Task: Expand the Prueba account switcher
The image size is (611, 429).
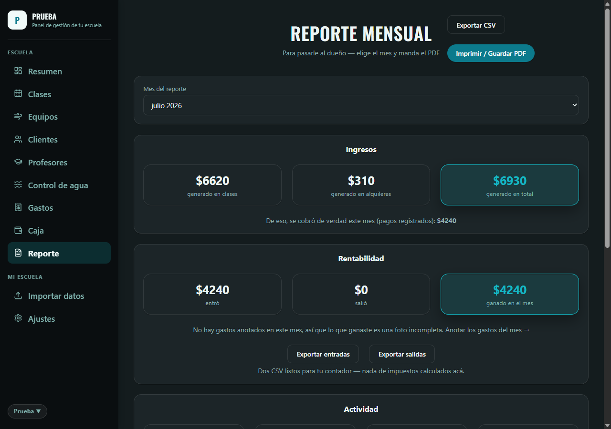Action: pyautogui.click(x=27, y=411)
